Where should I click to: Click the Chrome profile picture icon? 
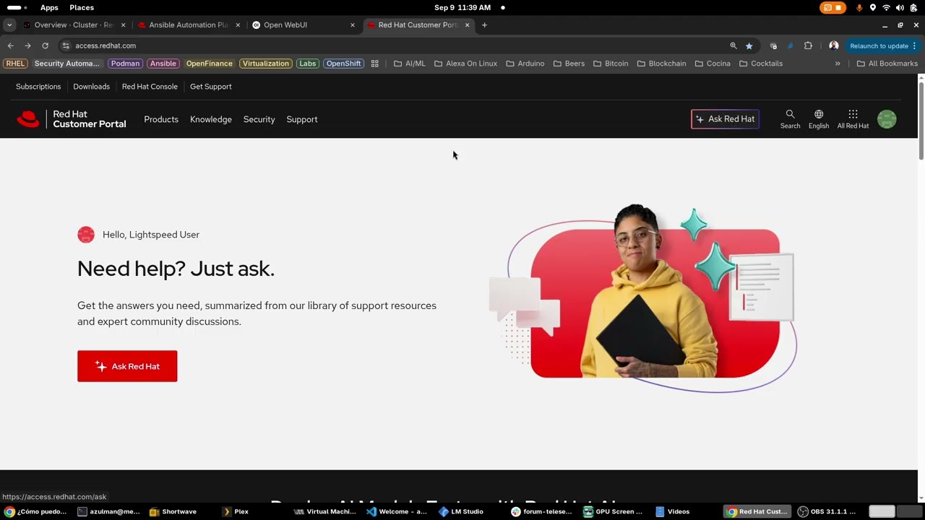click(x=834, y=45)
